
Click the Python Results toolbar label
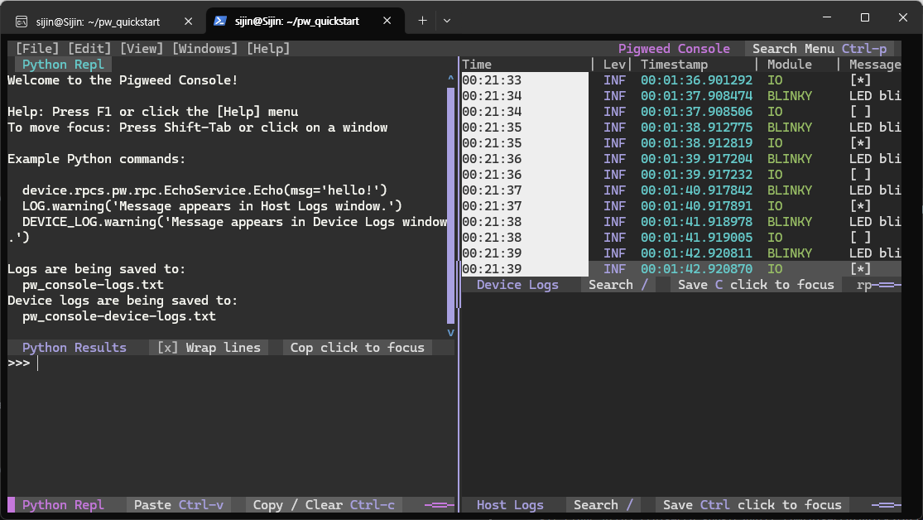point(75,348)
